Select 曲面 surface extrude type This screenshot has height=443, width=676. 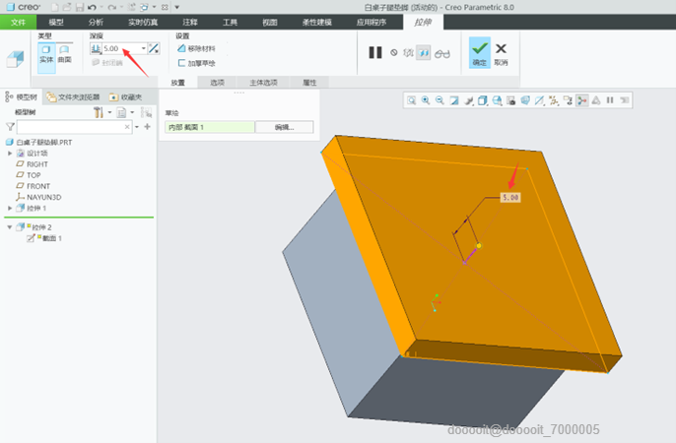[x=63, y=53]
